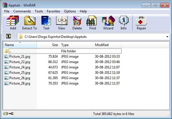The width and height of the screenshot is (172, 119).
Task: Click the Picture_25.jpg file icon
Action: click(x=6, y=73)
